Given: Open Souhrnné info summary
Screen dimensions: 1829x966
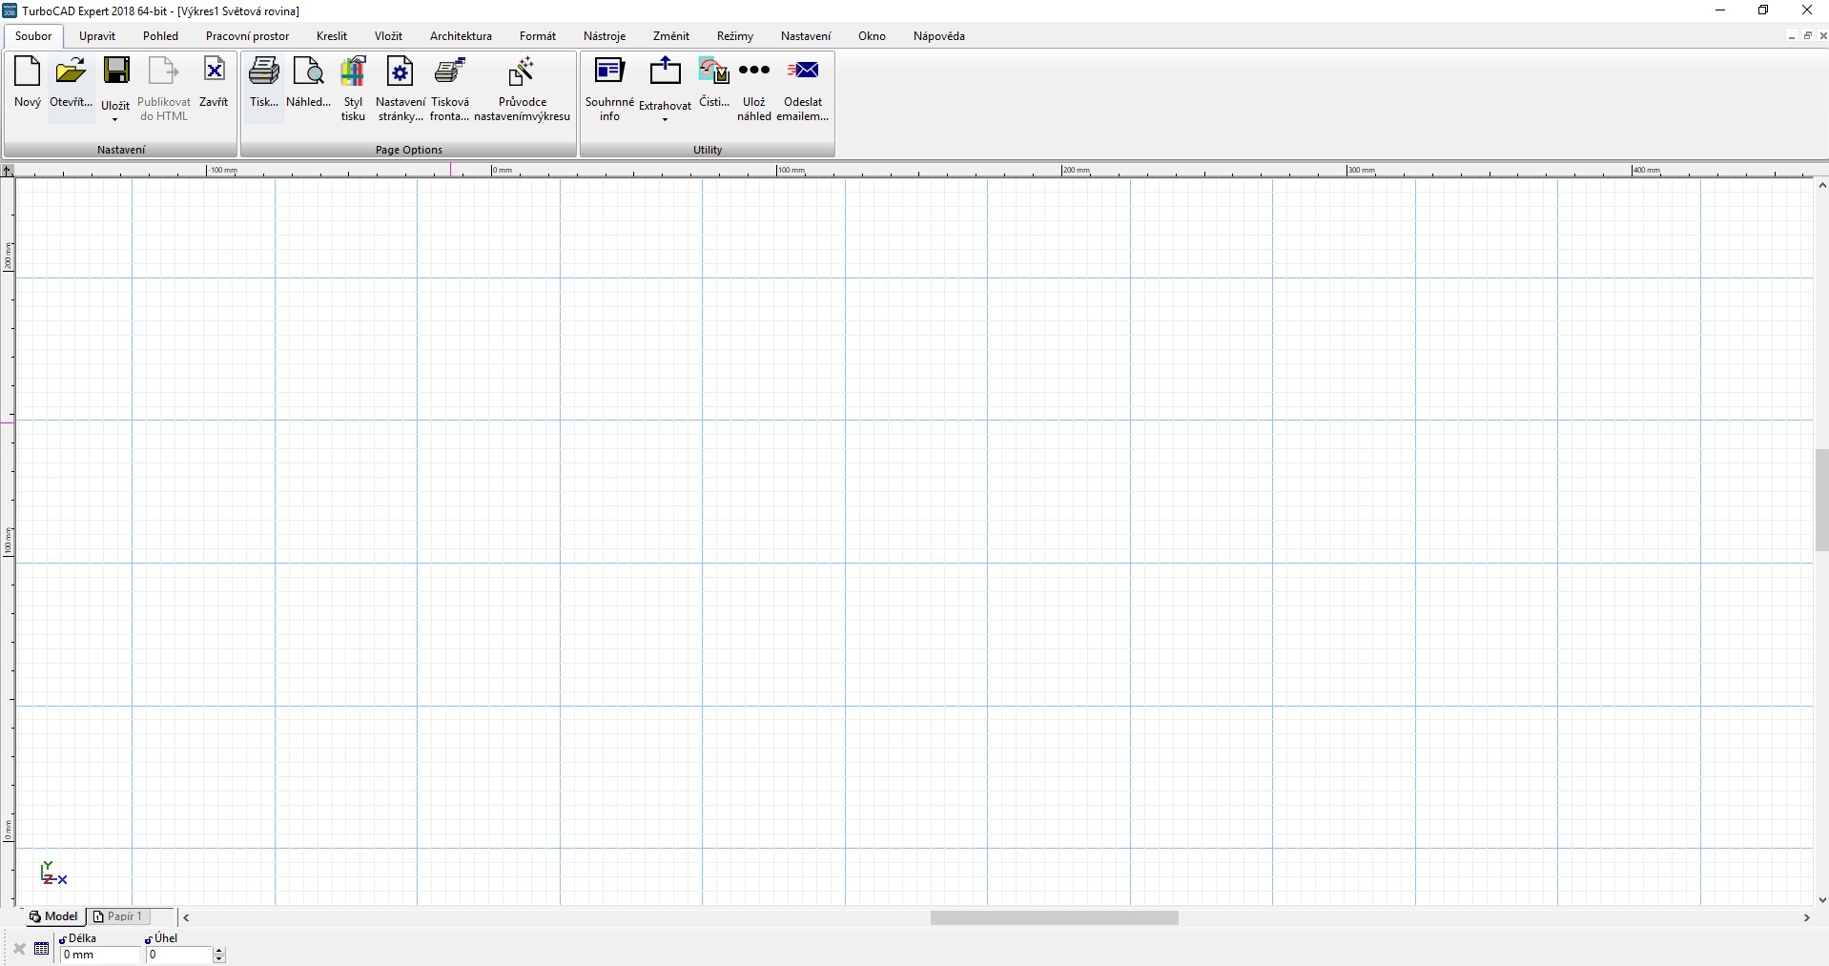Looking at the screenshot, I should (609, 89).
